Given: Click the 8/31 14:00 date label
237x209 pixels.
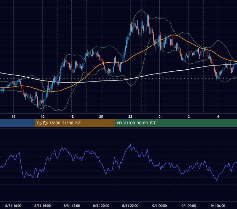Looking at the screenshot, I should click(13, 206).
